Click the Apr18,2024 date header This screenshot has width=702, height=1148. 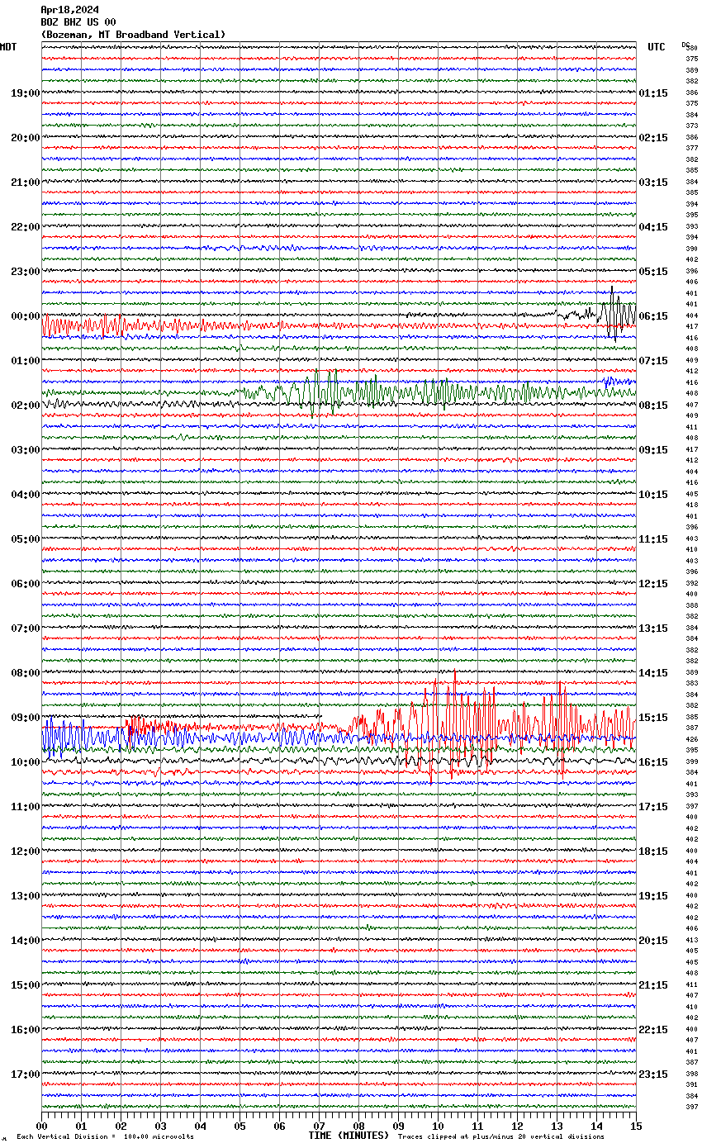tap(69, 10)
